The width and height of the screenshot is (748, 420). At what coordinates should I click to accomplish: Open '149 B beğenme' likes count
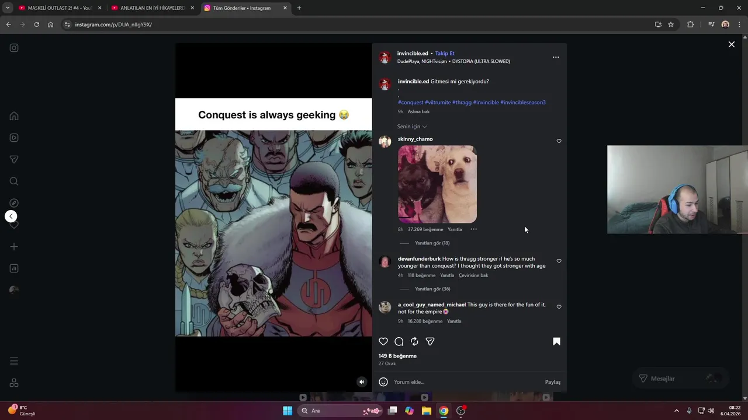397,356
